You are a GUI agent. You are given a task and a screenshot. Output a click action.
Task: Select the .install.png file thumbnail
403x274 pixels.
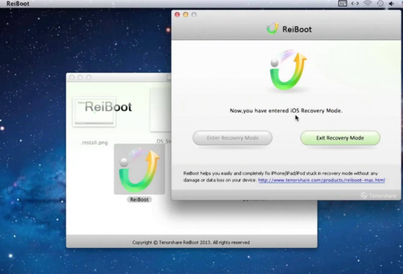click(x=94, y=112)
